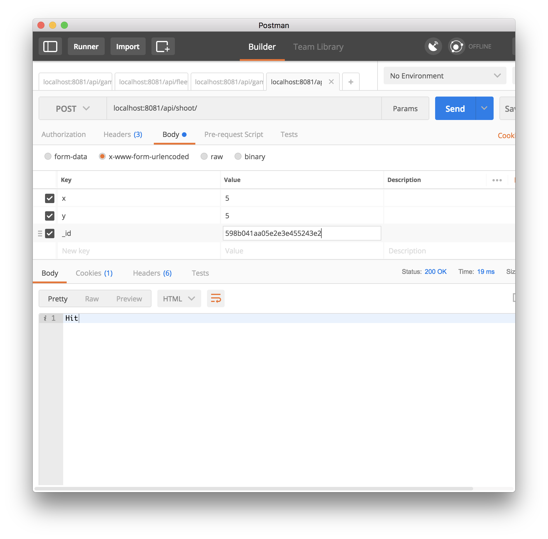Viewport: 548px width, 539px height.
Task: Add a new request tab
Action: (351, 82)
